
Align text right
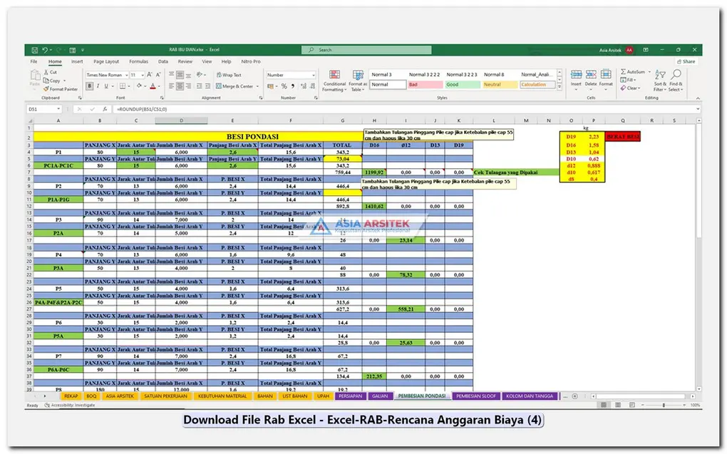point(188,86)
